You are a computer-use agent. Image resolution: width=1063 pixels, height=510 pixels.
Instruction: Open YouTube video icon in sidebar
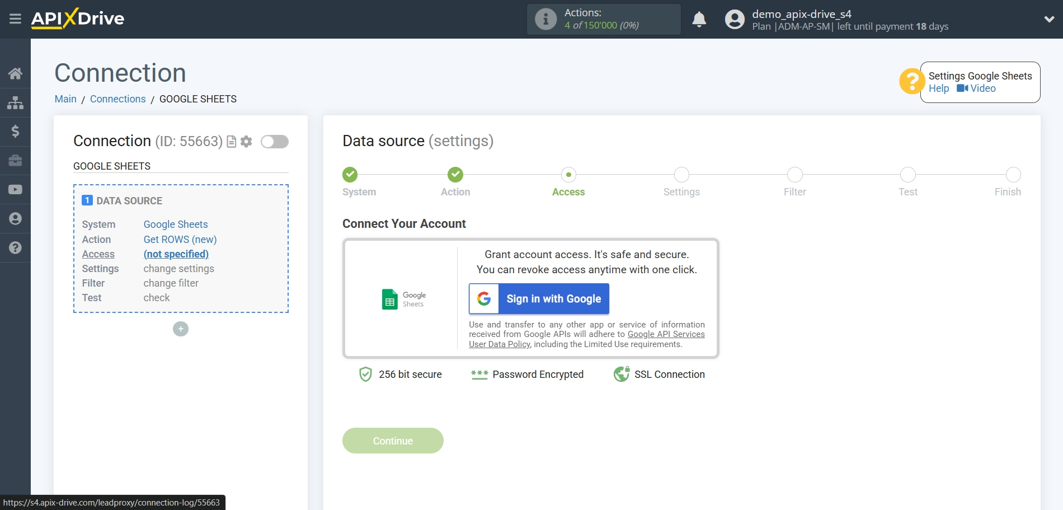(x=15, y=190)
